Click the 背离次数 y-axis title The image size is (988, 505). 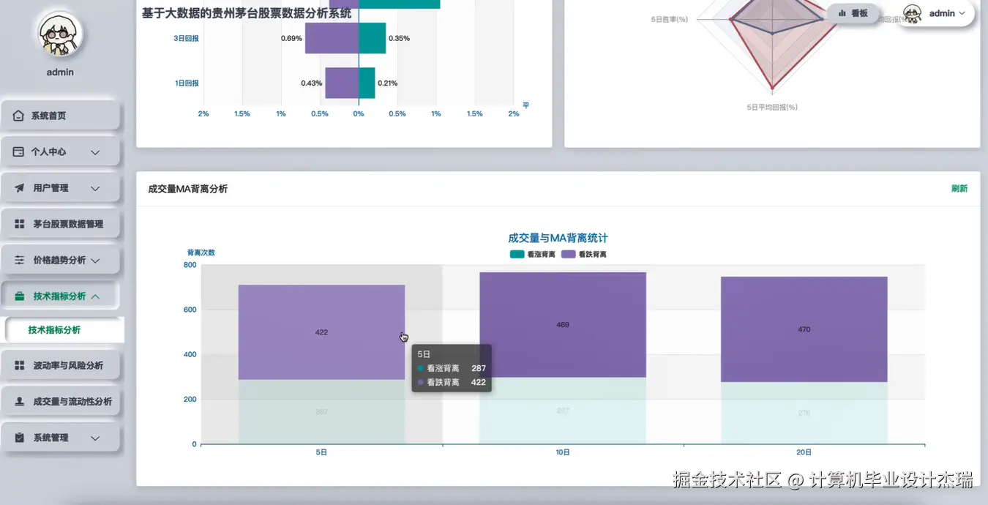[x=201, y=252]
